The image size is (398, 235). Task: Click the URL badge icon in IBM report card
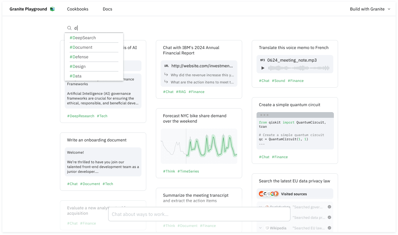[167, 66]
